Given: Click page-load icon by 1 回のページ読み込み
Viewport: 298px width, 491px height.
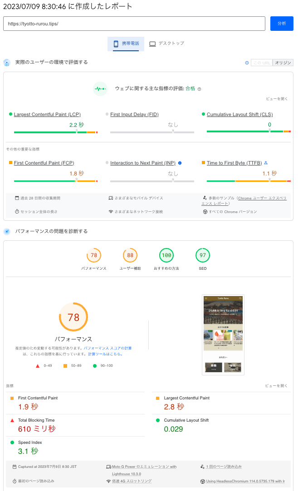Looking at the screenshot, I should coord(202,467).
